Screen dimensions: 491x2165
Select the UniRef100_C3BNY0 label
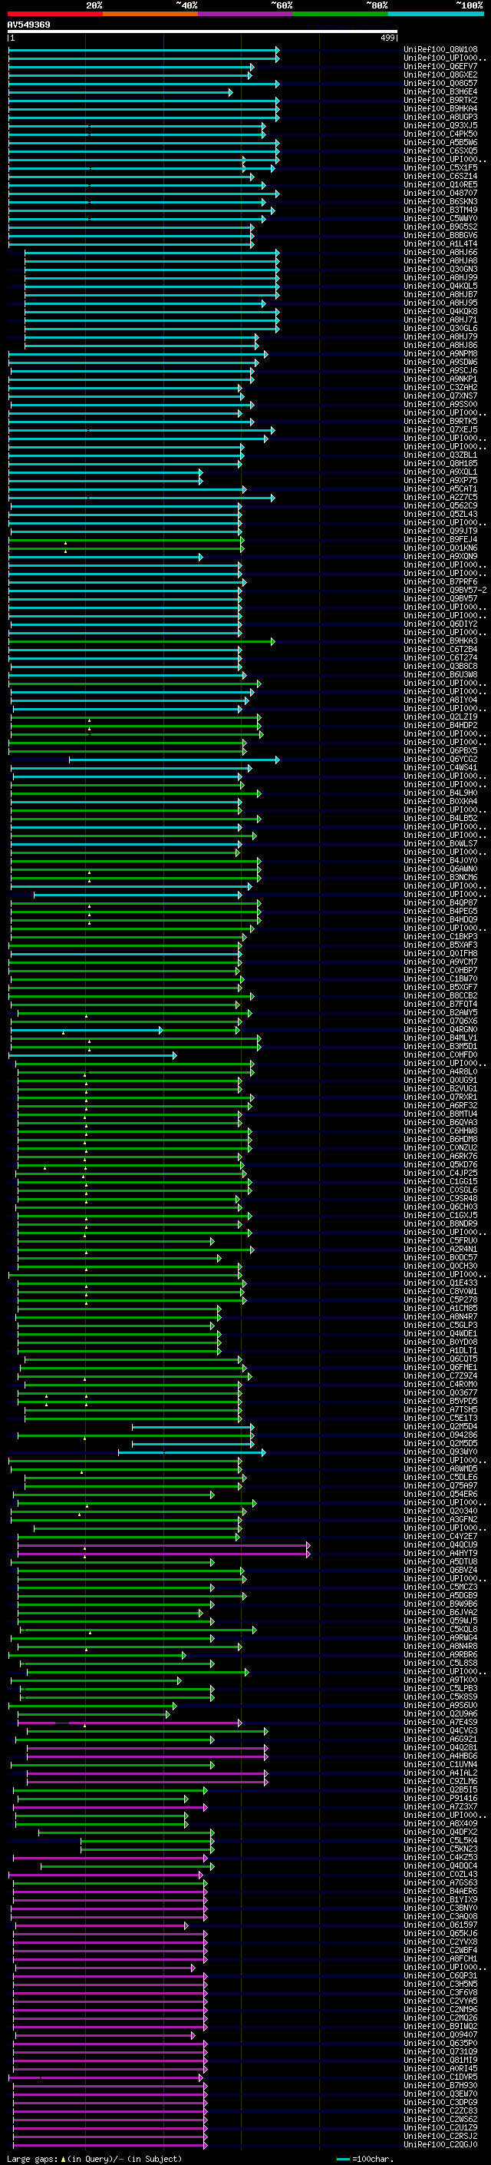(x=440, y=1908)
